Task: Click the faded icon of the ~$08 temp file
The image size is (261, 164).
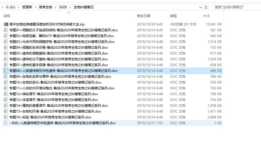Action: (6, 123)
